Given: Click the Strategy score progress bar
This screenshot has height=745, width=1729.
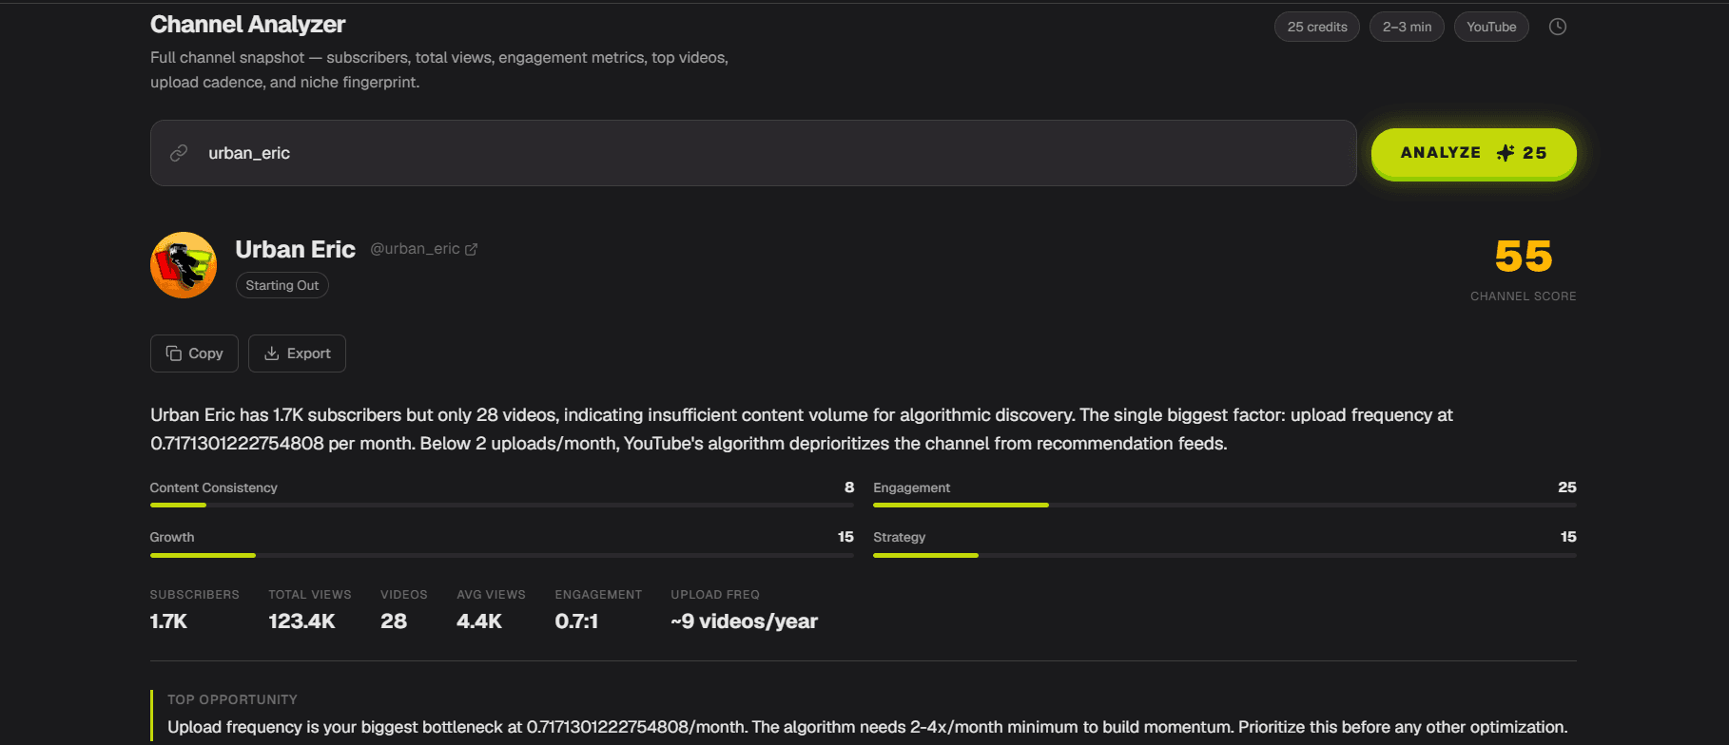Looking at the screenshot, I should (1225, 555).
